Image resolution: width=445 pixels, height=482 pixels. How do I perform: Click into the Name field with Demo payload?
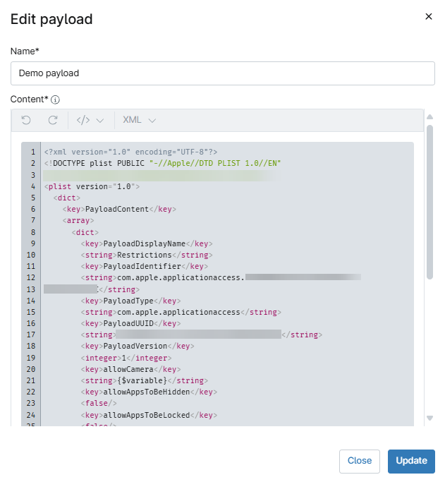pos(222,73)
